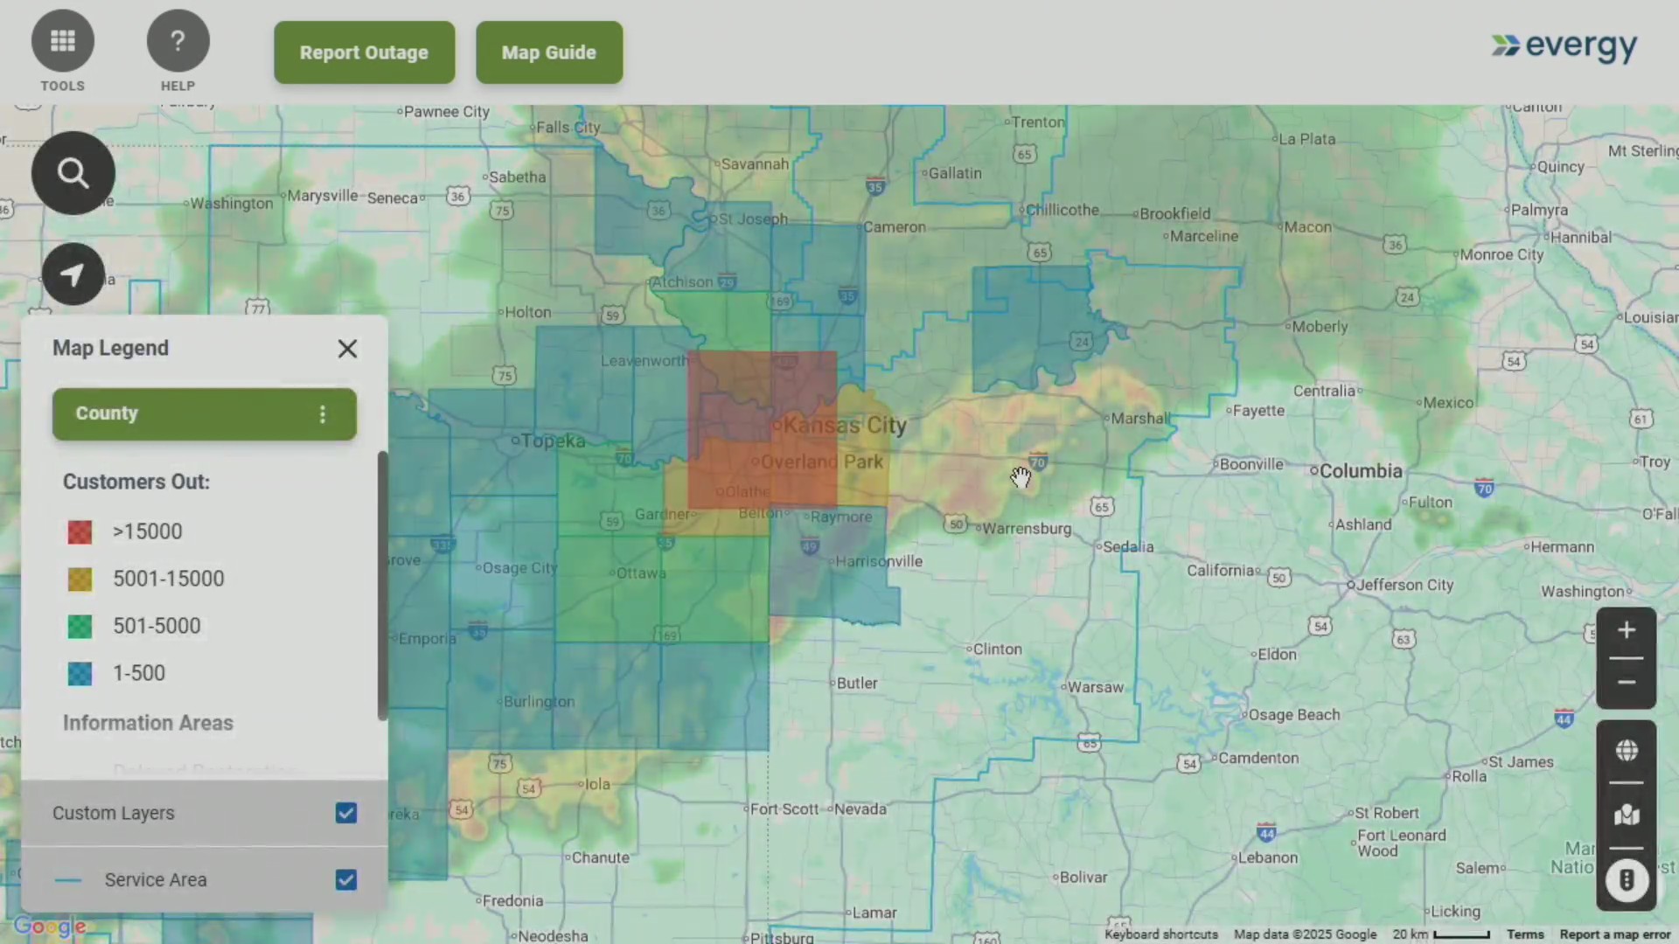Click the Information Areas heading
Screen dimensions: 1679x944
pyautogui.click(x=148, y=723)
